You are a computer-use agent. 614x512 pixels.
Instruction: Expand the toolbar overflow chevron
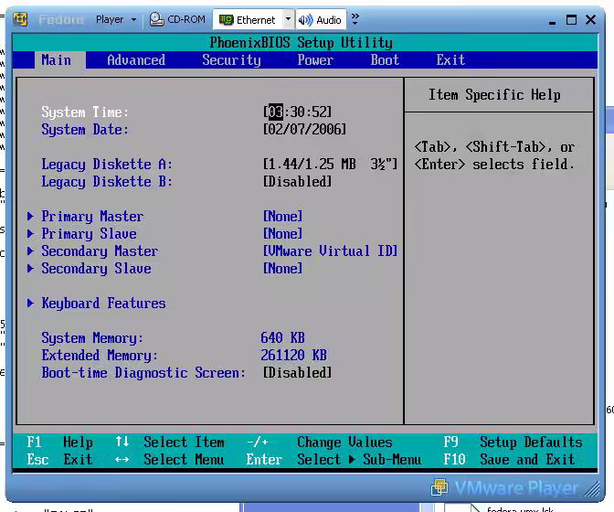(x=355, y=19)
